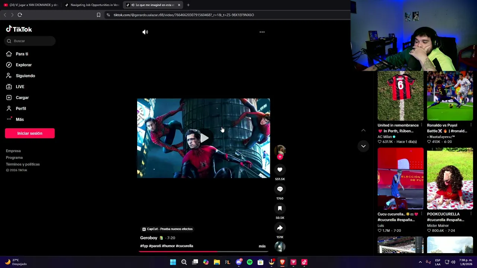477x268 pixels.
Task: Like the video with the heart icon
Action: [x=280, y=170]
